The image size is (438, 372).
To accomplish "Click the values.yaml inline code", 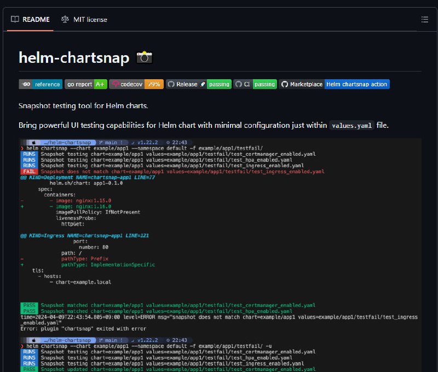I will point(351,126).
